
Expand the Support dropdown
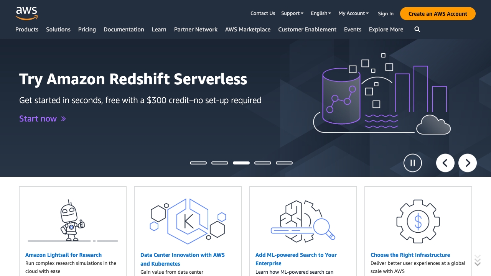pos(292,13)
